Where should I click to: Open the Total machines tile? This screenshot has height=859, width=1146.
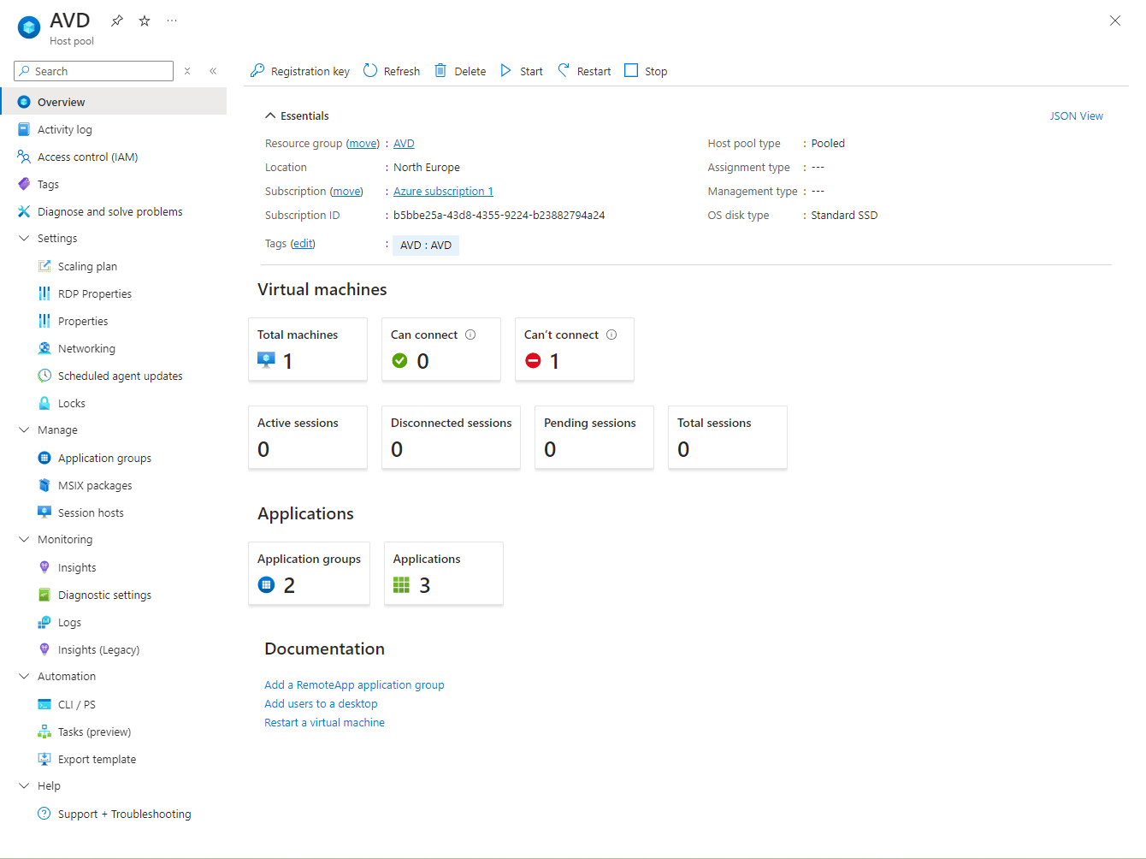[308, 349]
